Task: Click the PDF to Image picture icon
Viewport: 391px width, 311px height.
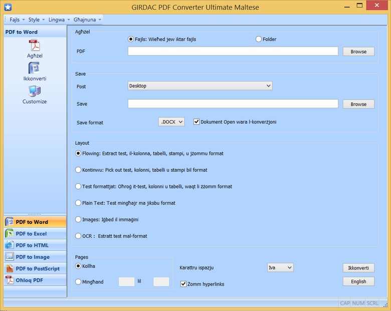Action: pyautogui.click(x=9, y=257)
